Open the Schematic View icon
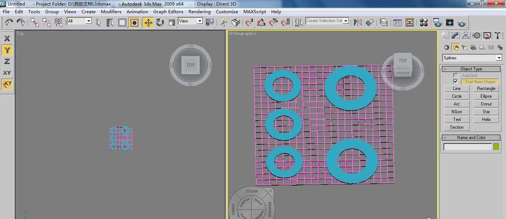506x219 pixels. [409, 22]
